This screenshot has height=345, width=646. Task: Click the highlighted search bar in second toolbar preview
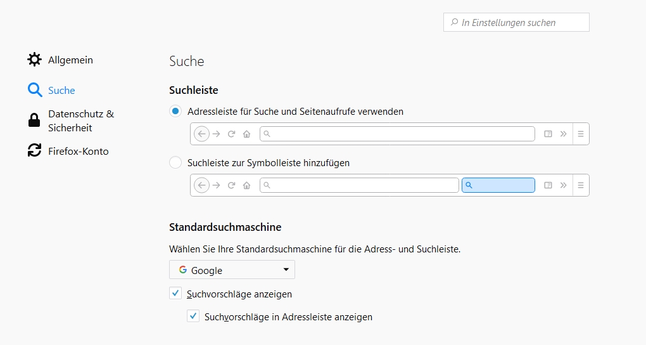[x=498, y=185]
